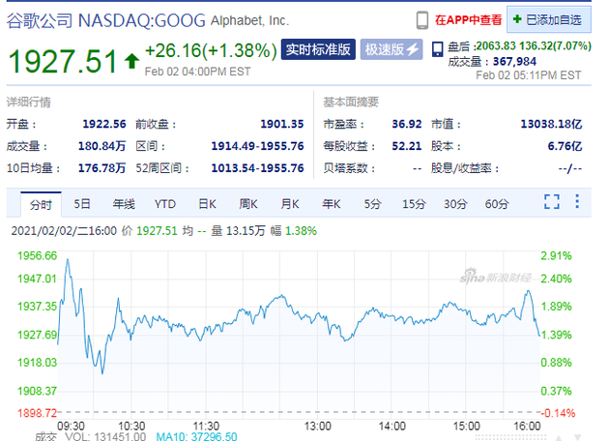The image size is (609, 441).
Task: Select the 60分 interval tab
Action: pyautogui.click(x=497, y=204)
